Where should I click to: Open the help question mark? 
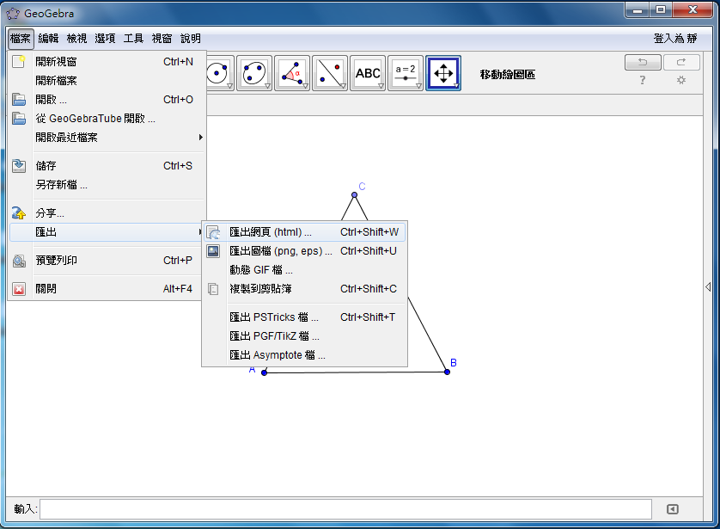point(643,80)
